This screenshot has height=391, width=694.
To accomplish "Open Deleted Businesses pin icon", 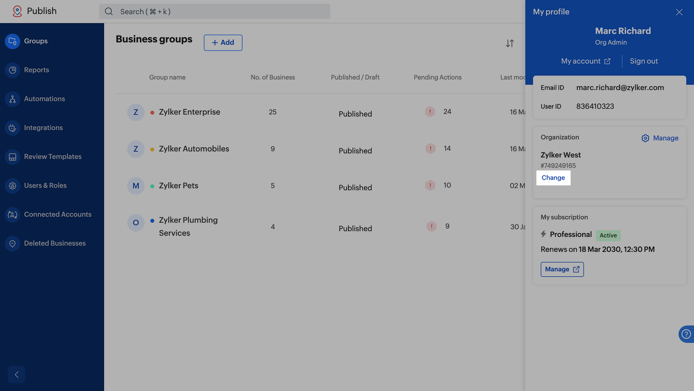I will [13, 243].
